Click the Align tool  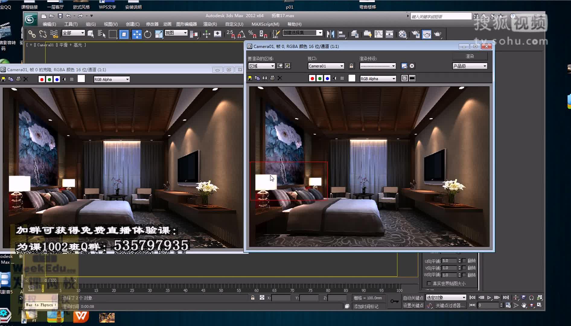(x=342, y=34)
